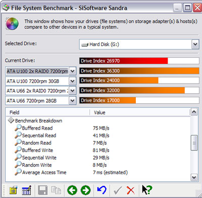Viewport: 202px width, 198px height.
Task: Click the Buffered Read magnifier icon
Action: tap(18, 128)
